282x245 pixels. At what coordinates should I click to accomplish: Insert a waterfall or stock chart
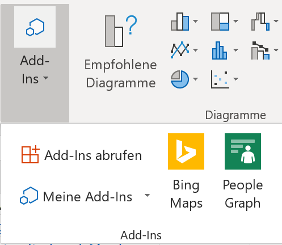260,22
